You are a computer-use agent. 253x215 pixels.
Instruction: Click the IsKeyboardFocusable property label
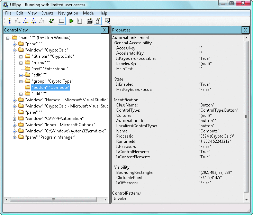point(136,58)
